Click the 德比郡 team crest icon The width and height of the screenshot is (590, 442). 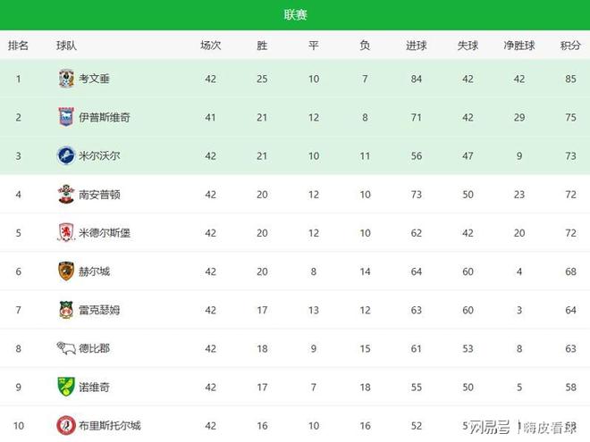tap(65, 348)
